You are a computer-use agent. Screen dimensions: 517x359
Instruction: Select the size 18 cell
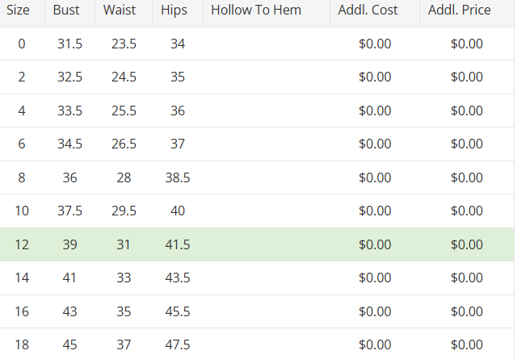[22, 344]
